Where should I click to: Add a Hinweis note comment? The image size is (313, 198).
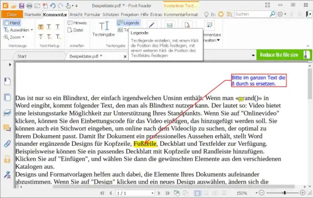click(76, 23)
